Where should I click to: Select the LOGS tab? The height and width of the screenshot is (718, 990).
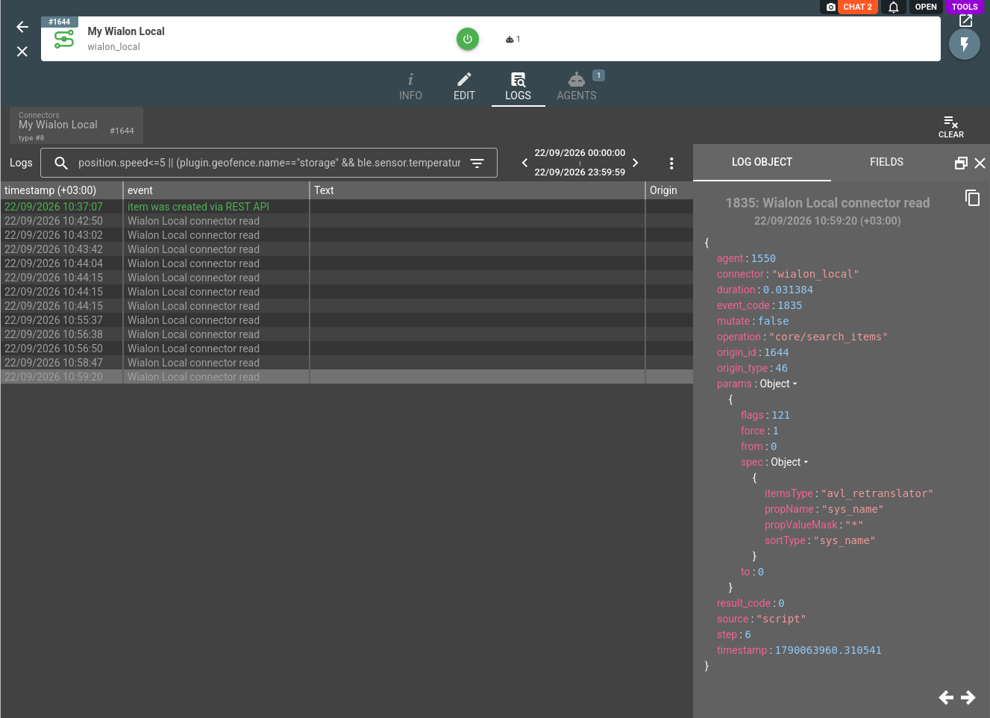click(x=518, y=87)
